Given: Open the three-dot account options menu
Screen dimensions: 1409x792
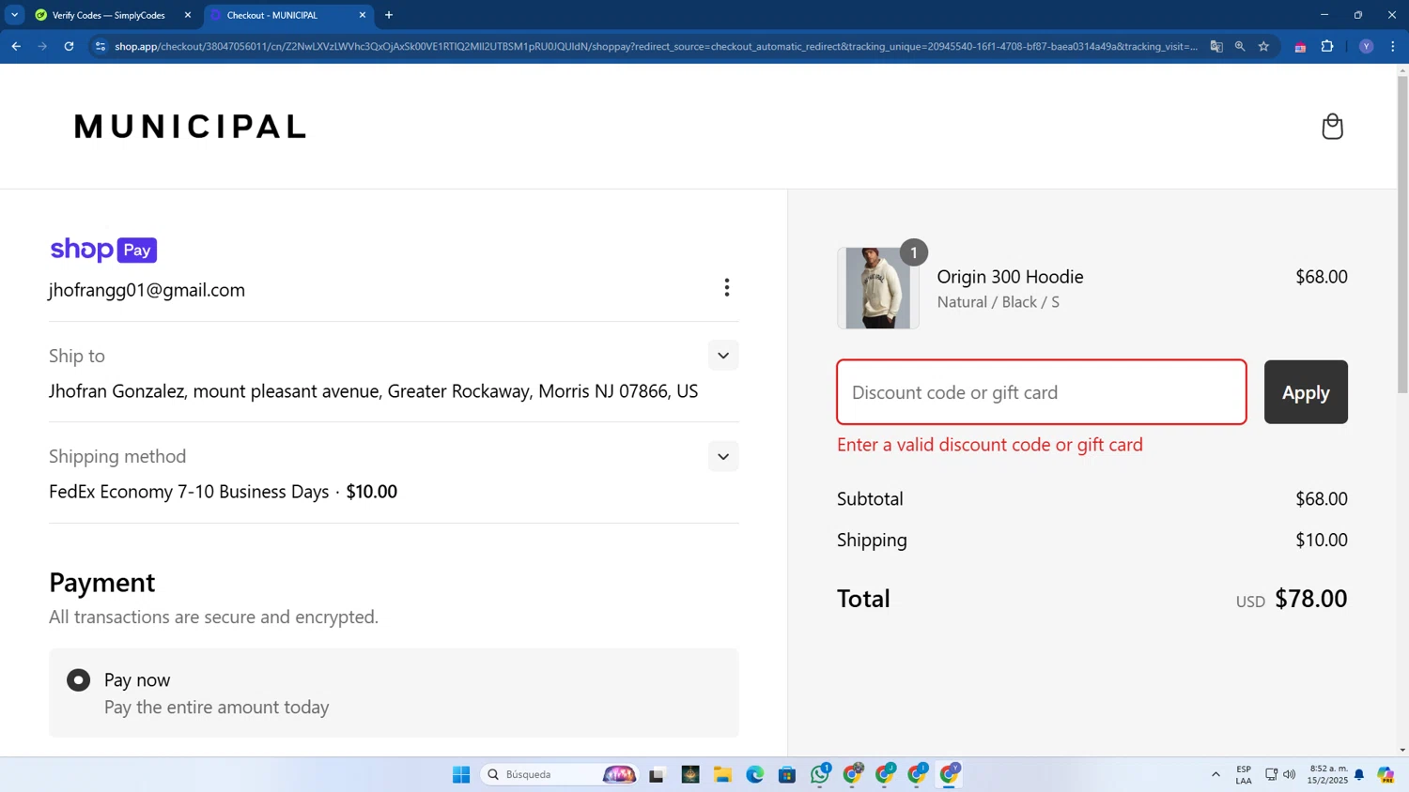Looking at the screenshot, I should [x=726, y=287].
